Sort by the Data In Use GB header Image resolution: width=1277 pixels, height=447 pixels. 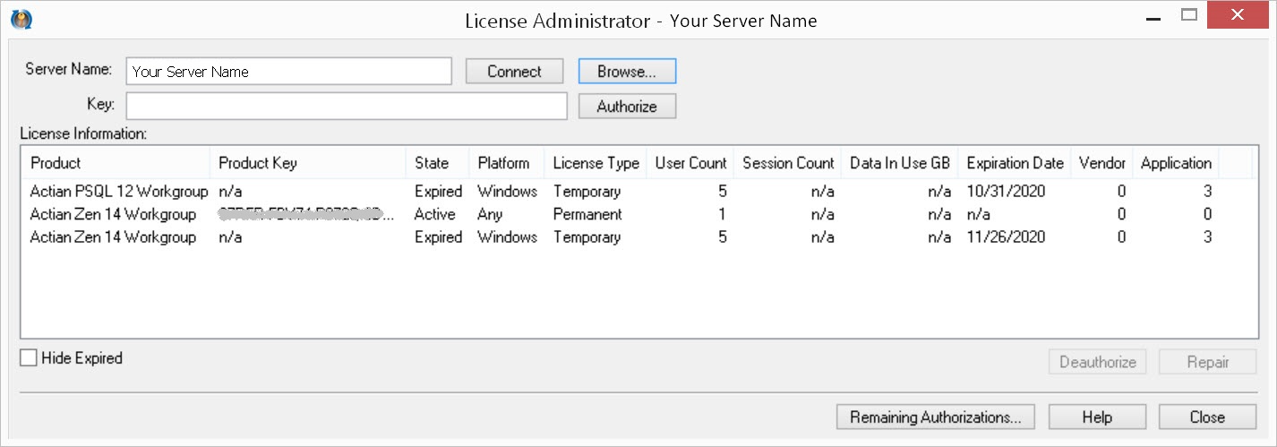click(x=900, y=163)
